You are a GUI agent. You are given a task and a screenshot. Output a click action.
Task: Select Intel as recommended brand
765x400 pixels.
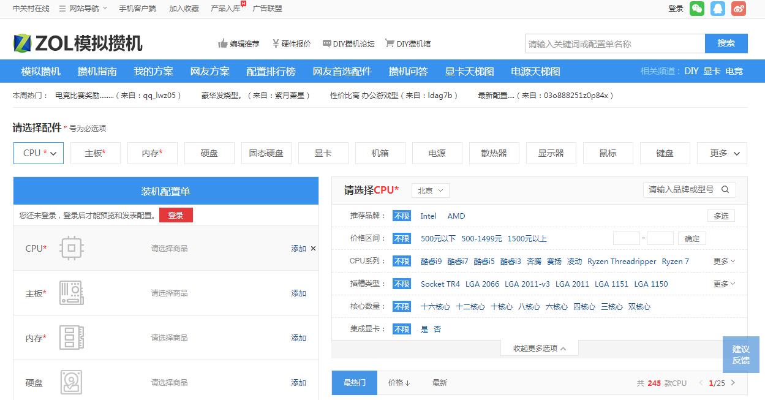(429, 216)
